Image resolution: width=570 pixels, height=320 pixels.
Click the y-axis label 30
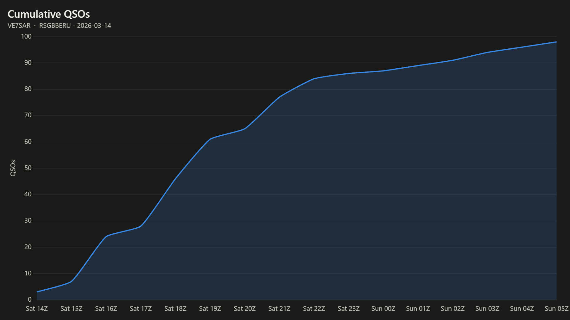point(28,220)
